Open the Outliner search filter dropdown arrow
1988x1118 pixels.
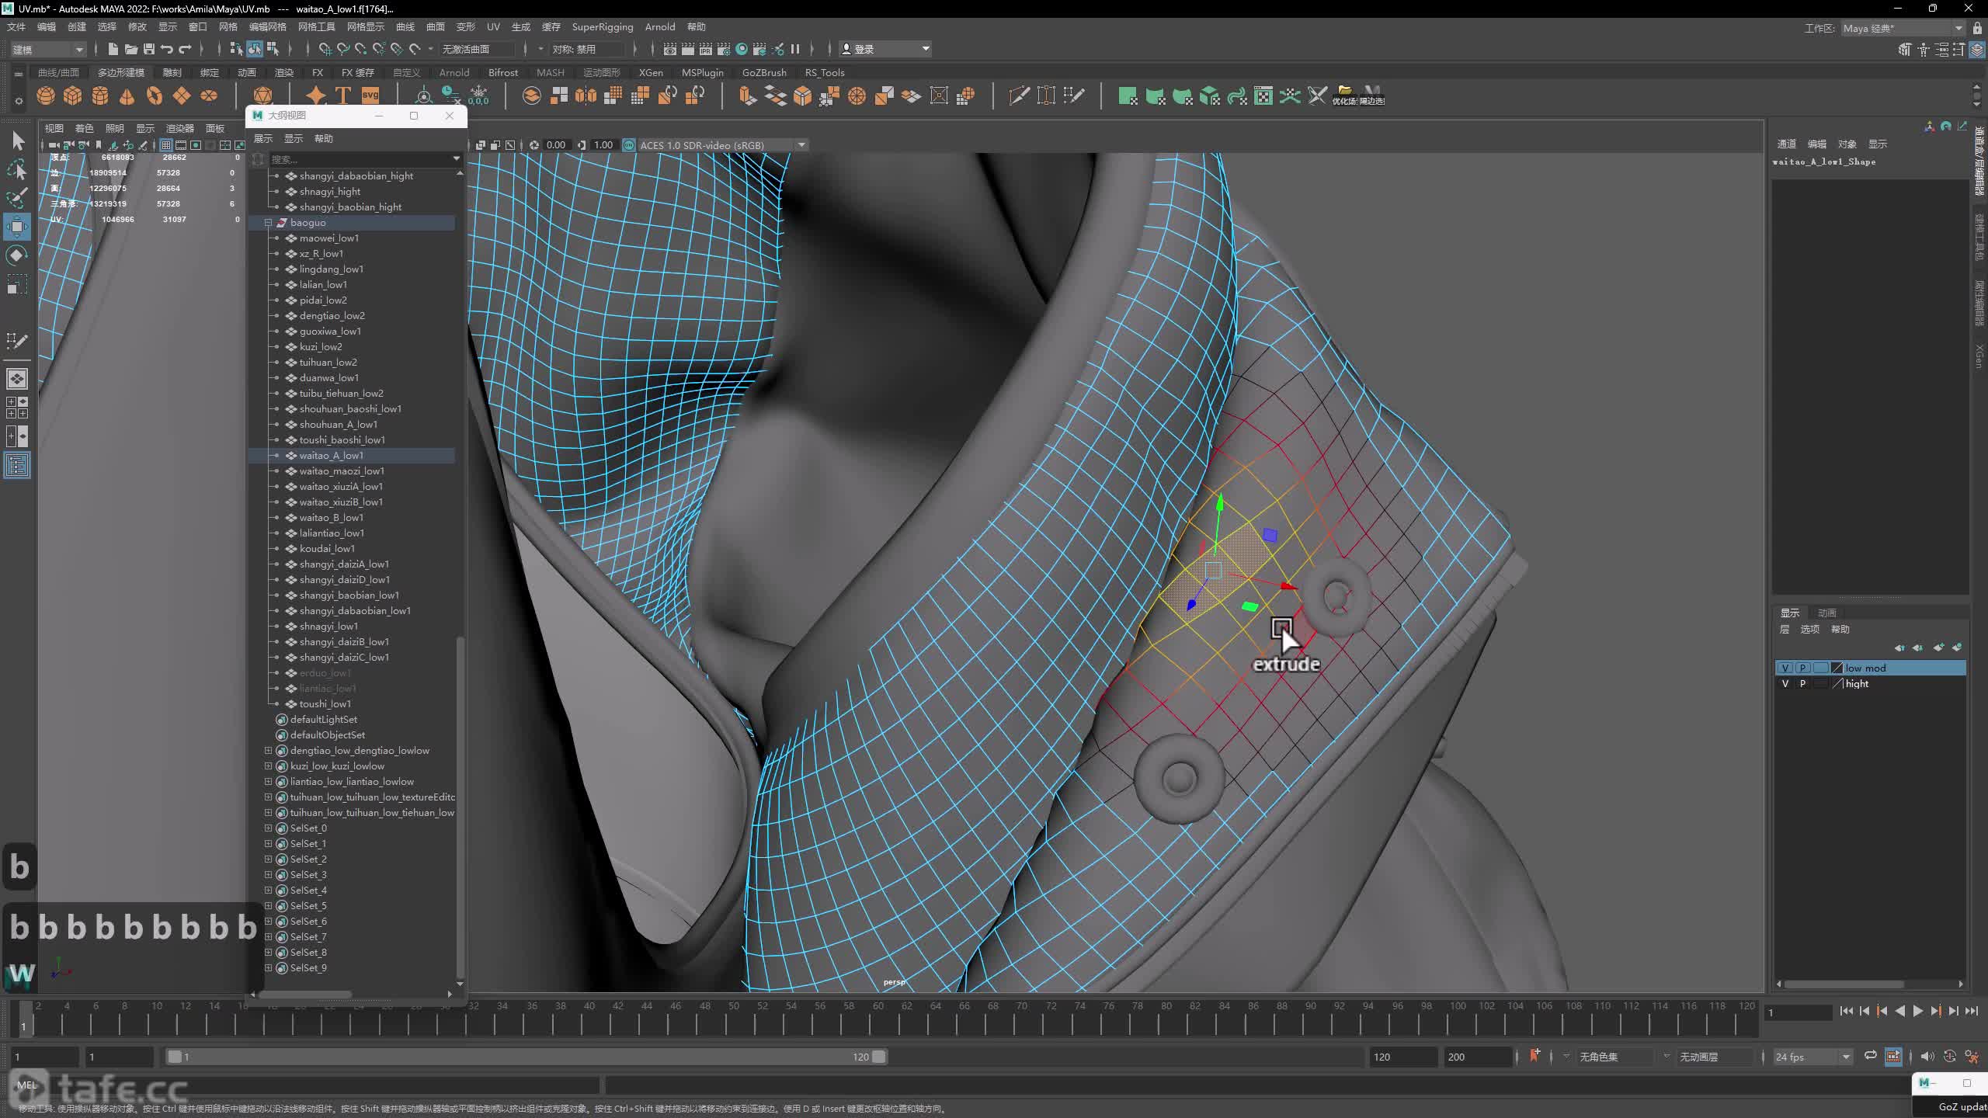(x=456, y=158)
